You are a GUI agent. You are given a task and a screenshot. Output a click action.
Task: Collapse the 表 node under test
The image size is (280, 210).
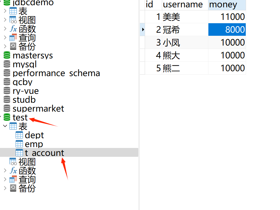point(5,126)
